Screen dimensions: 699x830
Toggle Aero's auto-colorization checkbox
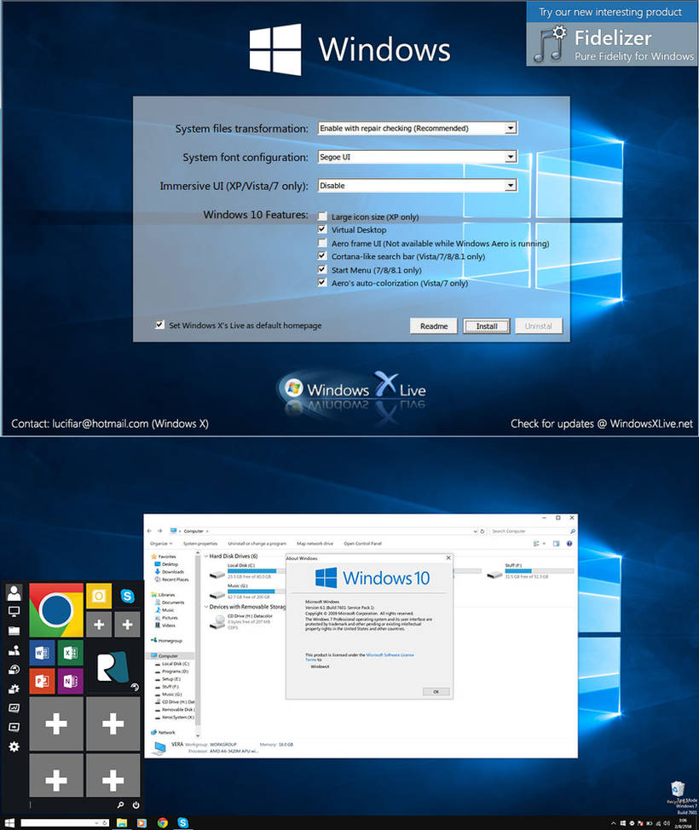322,283
